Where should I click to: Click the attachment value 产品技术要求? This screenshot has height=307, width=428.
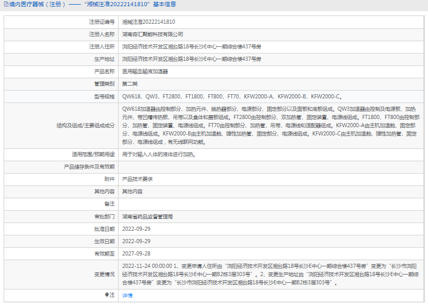pos(137,179)
